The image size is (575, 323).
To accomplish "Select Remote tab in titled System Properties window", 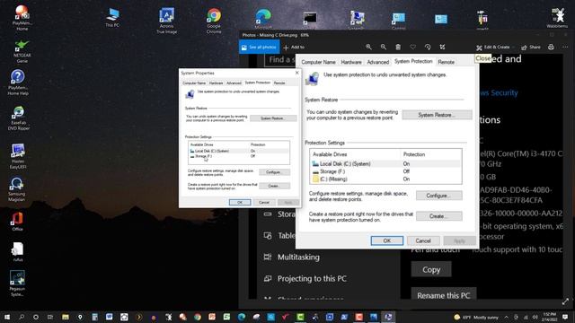I will [x=279, y=83].
